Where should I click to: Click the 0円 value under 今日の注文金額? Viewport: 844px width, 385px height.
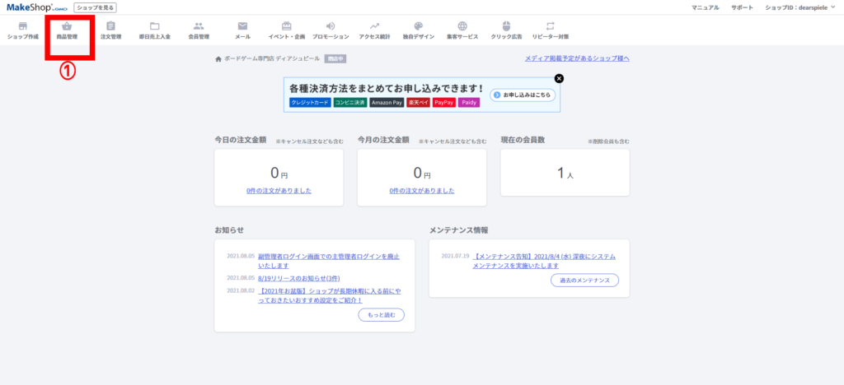pyautogui.click(x=279, y=173)
